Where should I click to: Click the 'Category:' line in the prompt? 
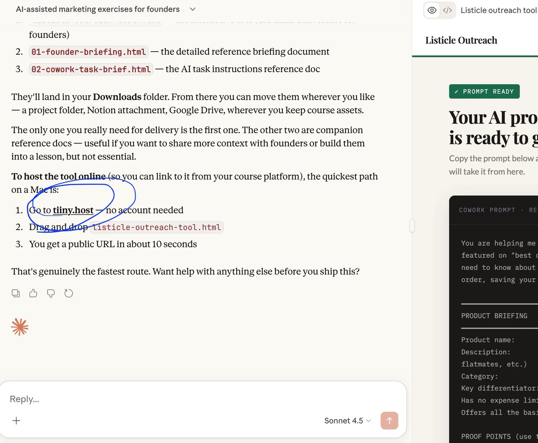click(480, 376)
